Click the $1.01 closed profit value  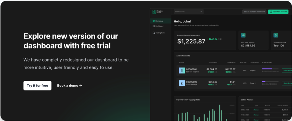click(x=233, y=82)
